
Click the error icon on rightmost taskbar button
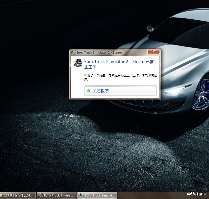point(82,195)
